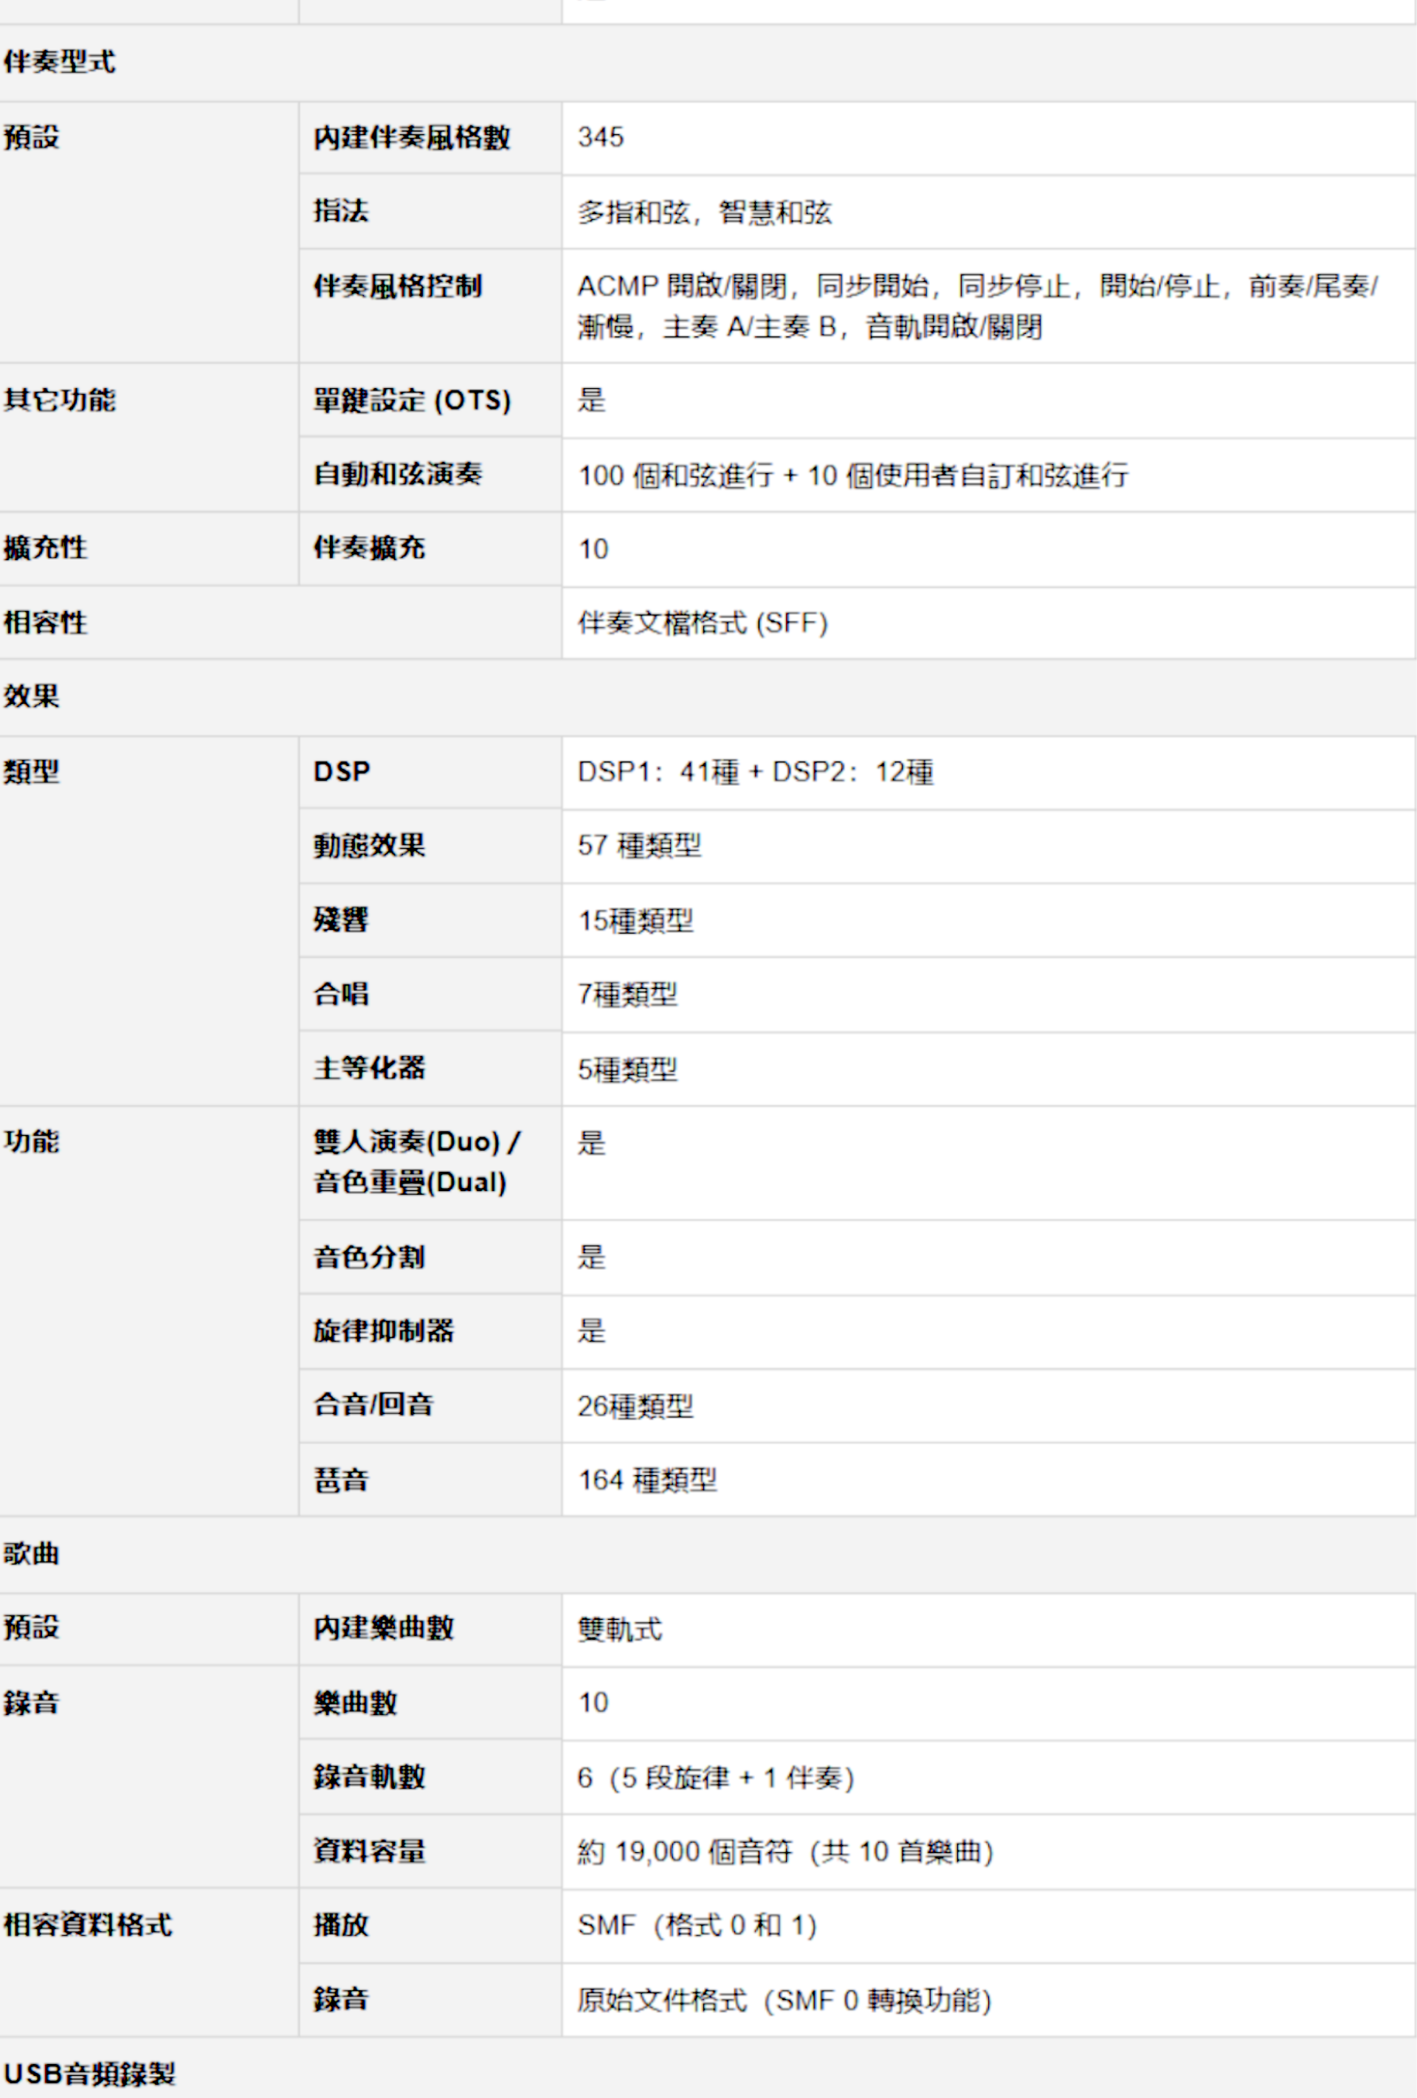
Task: Click the 164 種類型 value
Action: 647,1480
